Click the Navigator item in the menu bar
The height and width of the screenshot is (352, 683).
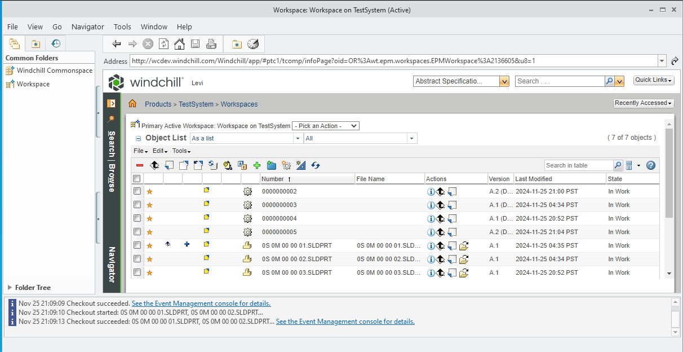(x=87, y=27)
